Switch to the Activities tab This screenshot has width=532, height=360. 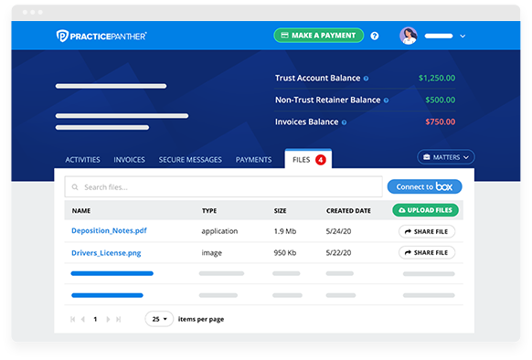[x=82, y=160]
